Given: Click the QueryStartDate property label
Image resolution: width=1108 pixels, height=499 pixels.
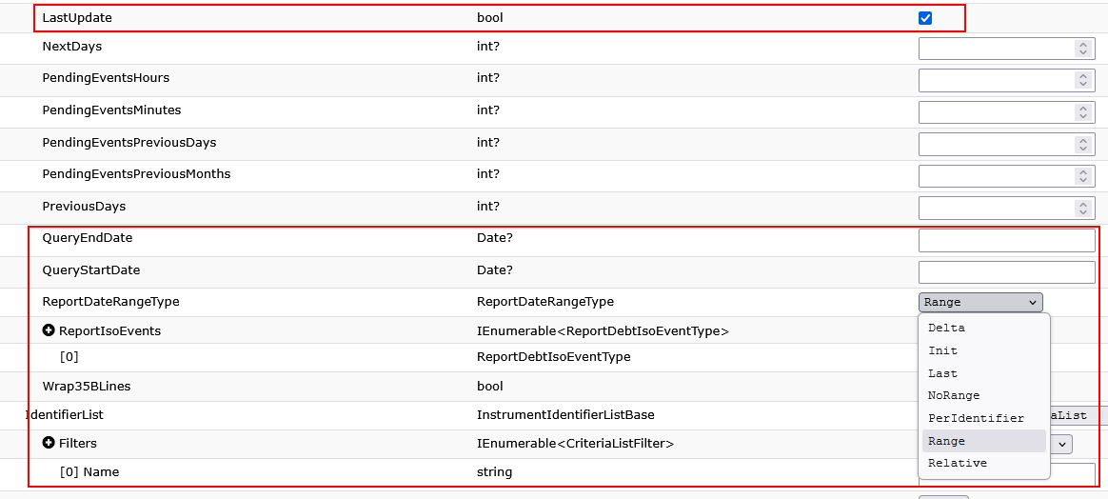Looking at the screenshot, I should pos(91,270).
